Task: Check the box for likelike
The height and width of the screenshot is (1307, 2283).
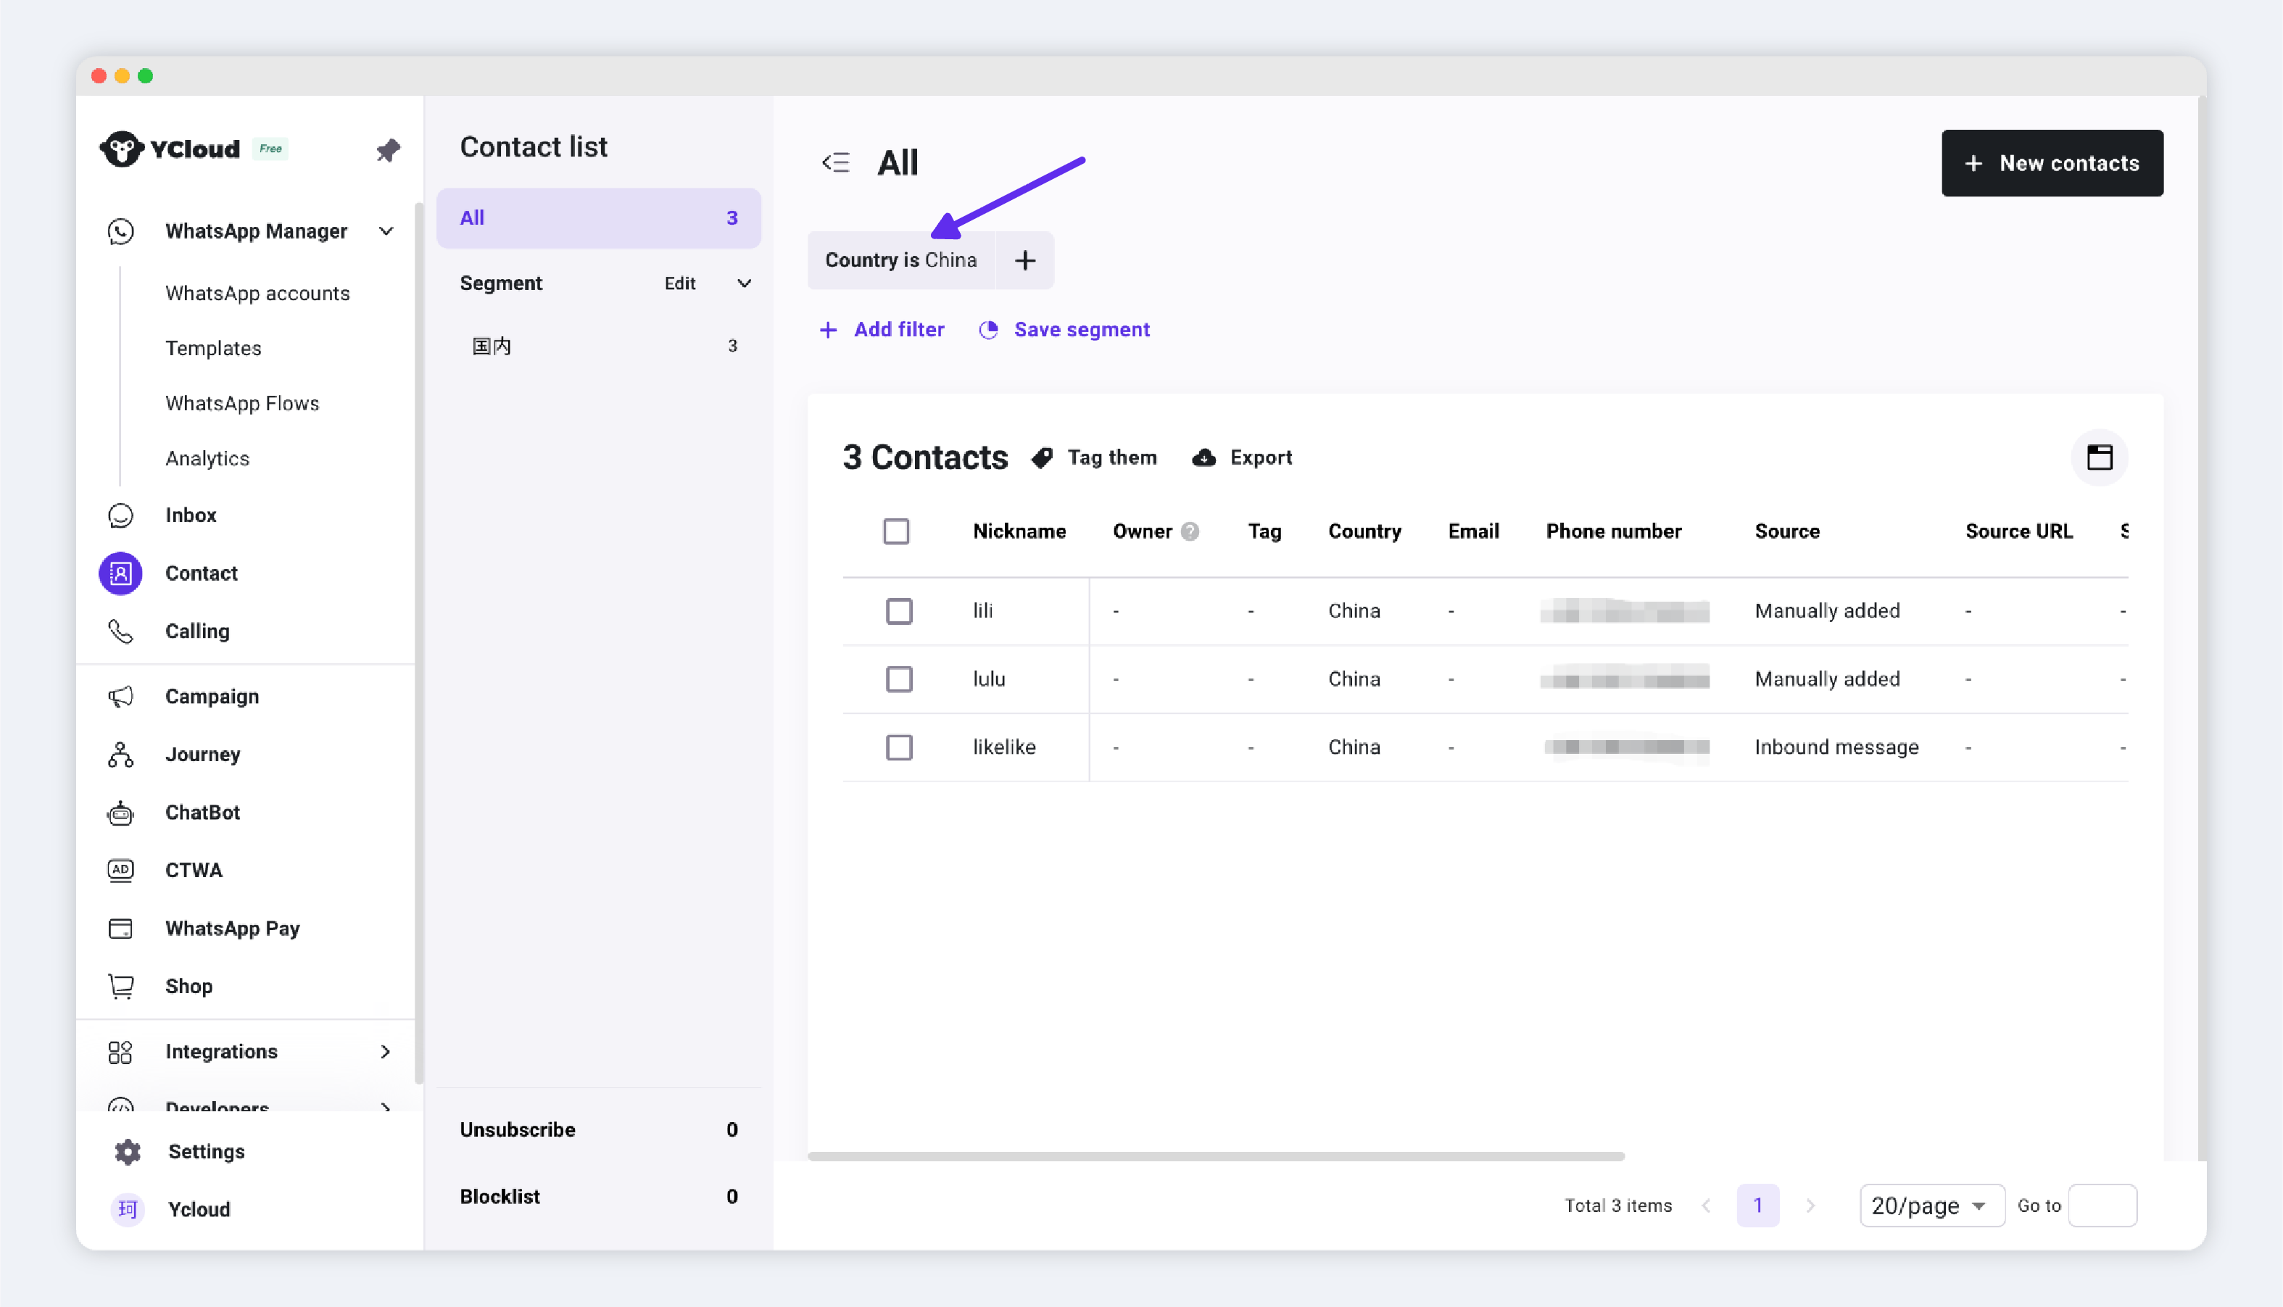Action: 899,747
